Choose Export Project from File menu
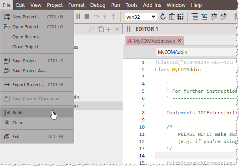This screenshot has height=167, width=240. click(x=28, y=85)
